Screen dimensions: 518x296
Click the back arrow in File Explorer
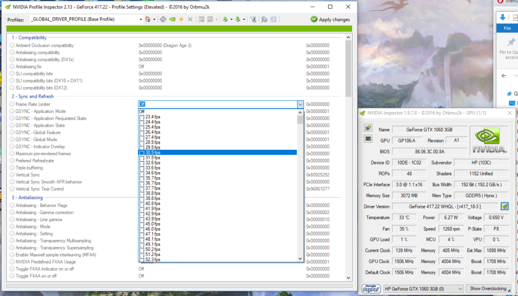coord(504,76)
